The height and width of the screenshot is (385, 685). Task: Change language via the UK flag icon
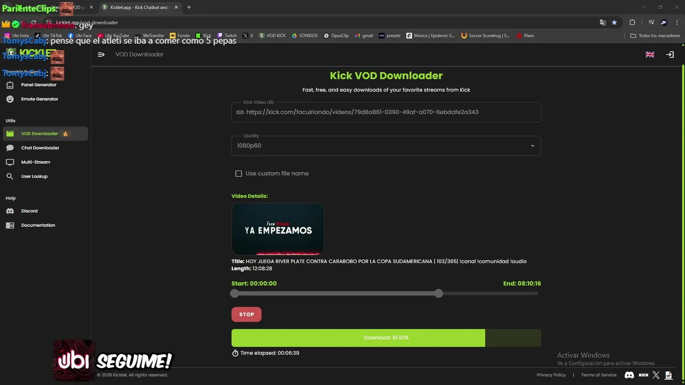650,55
